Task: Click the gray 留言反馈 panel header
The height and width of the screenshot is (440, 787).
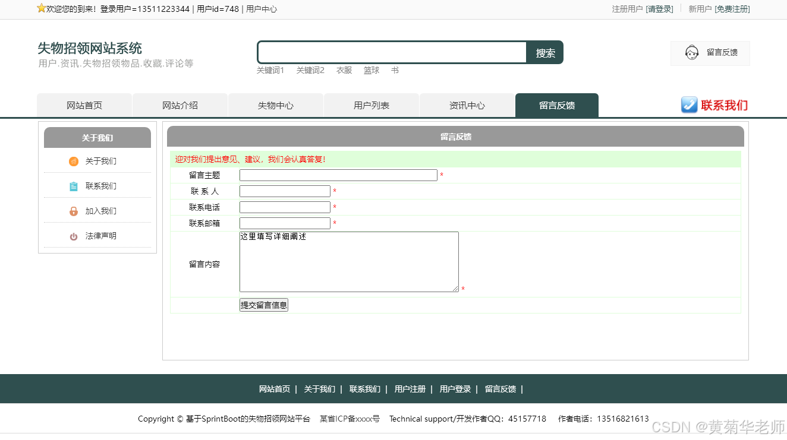Action: (455, 137)
